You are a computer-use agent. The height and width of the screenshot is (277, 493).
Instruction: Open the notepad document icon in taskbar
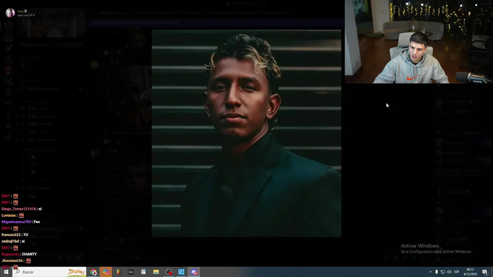pyautogui.click(x=143, y=272)
